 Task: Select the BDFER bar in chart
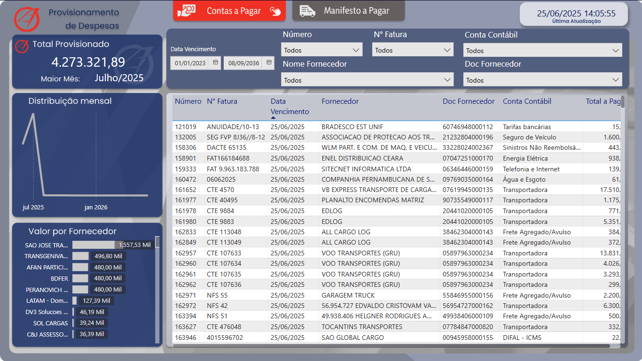point(80,278)
